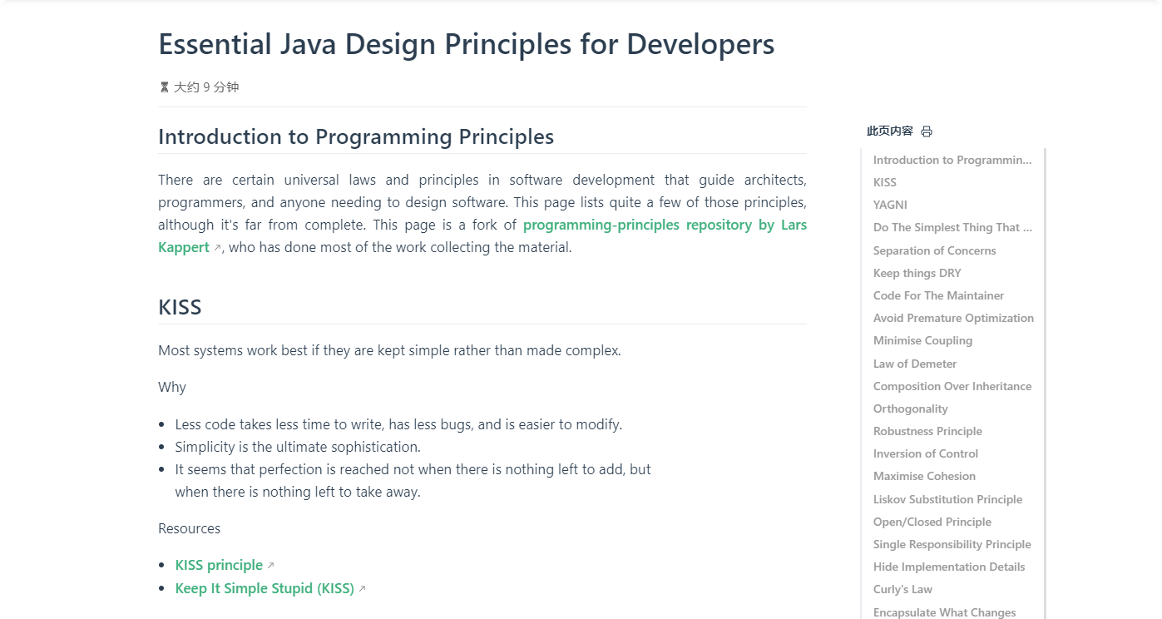Navigate to Separation of Concerns
Viewport: 1162px width, 619px height.
(934, 250)
